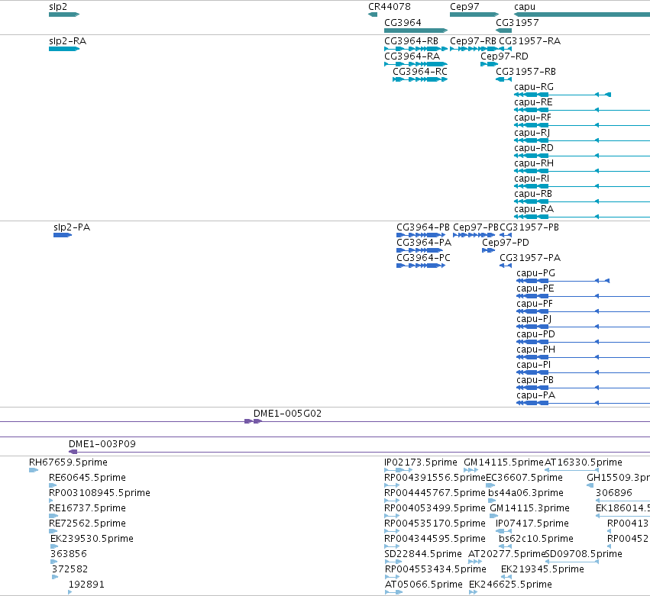Screen dimensions: 650x596
Task: Click protein label slp2-PA
Action: [x=72, y=227]
